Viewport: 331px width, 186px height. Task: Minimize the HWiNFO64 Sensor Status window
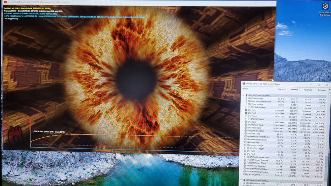click(311, 85)
